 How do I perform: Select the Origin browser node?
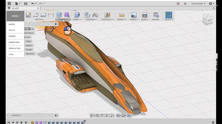click(28, 41)
